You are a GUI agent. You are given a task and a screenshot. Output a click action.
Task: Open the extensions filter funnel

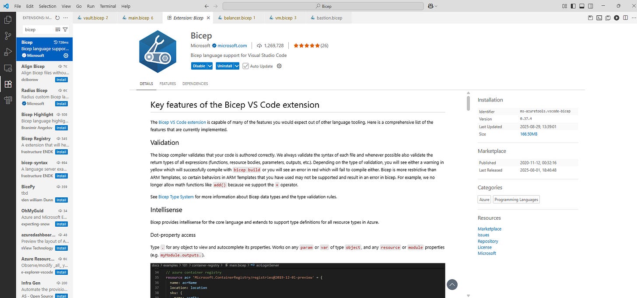tap(65, 29)
